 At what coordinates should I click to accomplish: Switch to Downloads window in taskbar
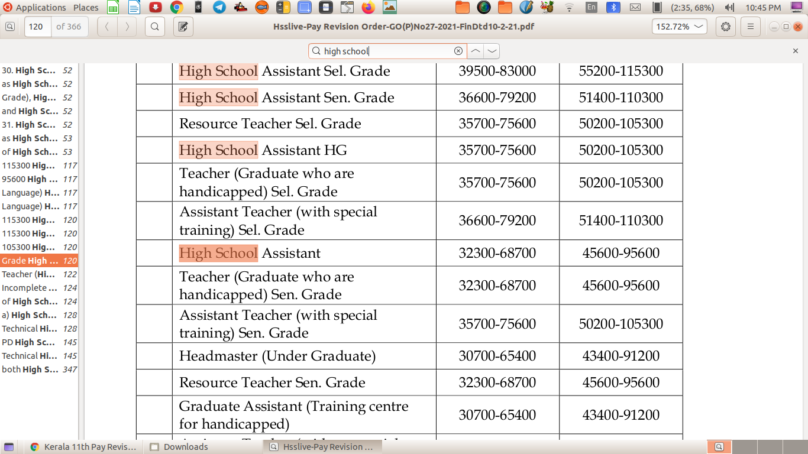coord(185,447)
